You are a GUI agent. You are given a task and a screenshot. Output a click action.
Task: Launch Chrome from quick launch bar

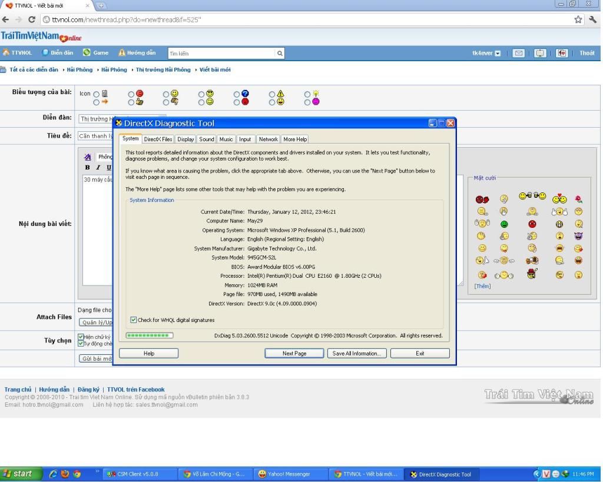[x=77, y=474]
